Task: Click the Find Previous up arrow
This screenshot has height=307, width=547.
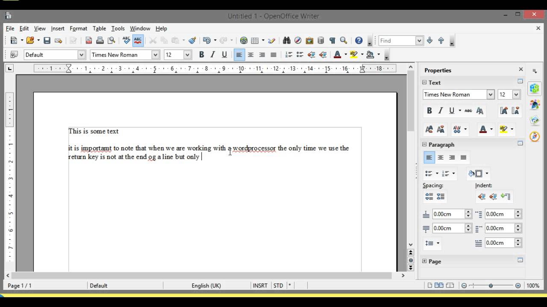Action: point(441,41)
